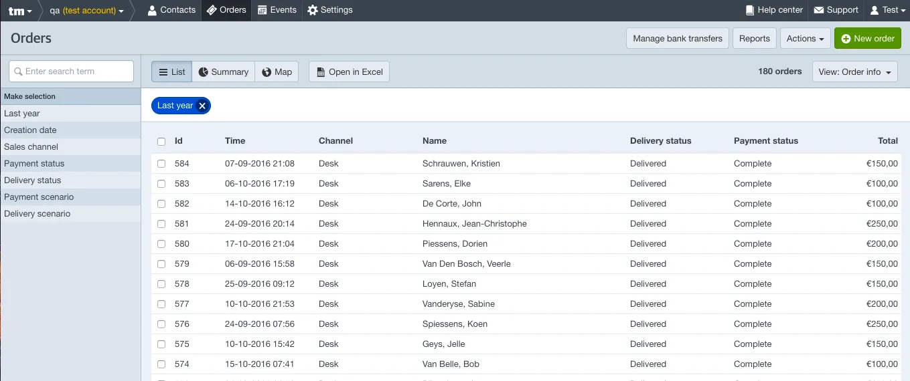This screenshot has width=910, height=381.
Task: Open order for Van Belle, Bob
Action: pos(451,364)
